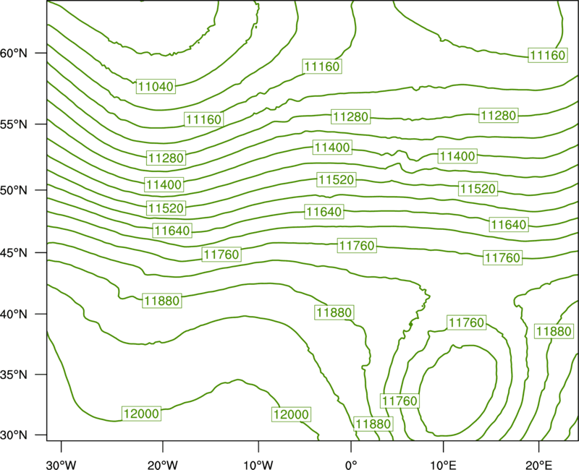Select the 55°N latitude axis label
The height and width of the screenshot is (470, 579).
click(x=14, y=124)
